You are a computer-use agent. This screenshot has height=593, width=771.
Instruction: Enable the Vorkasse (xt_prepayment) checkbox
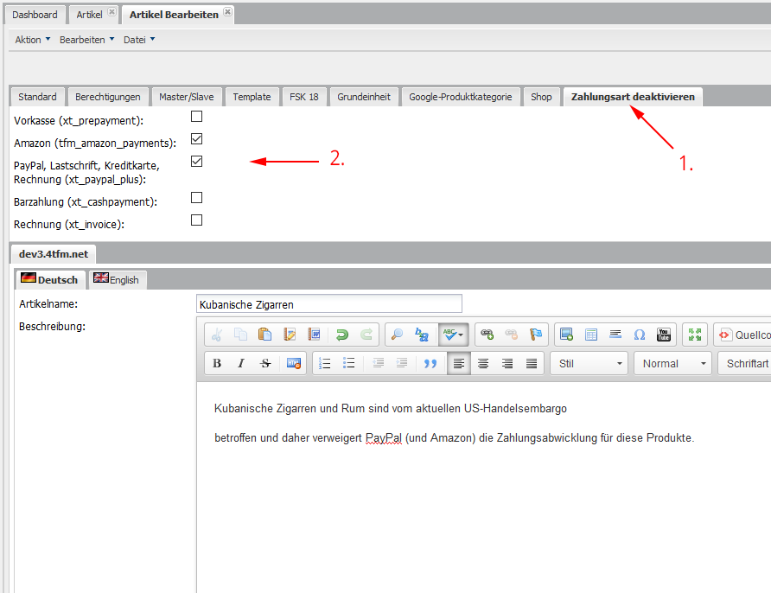196,117
